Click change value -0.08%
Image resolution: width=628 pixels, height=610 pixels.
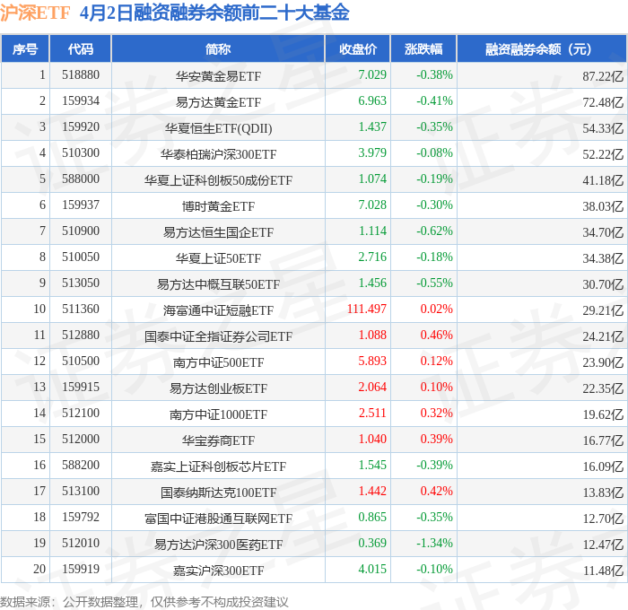coord(434,153)
